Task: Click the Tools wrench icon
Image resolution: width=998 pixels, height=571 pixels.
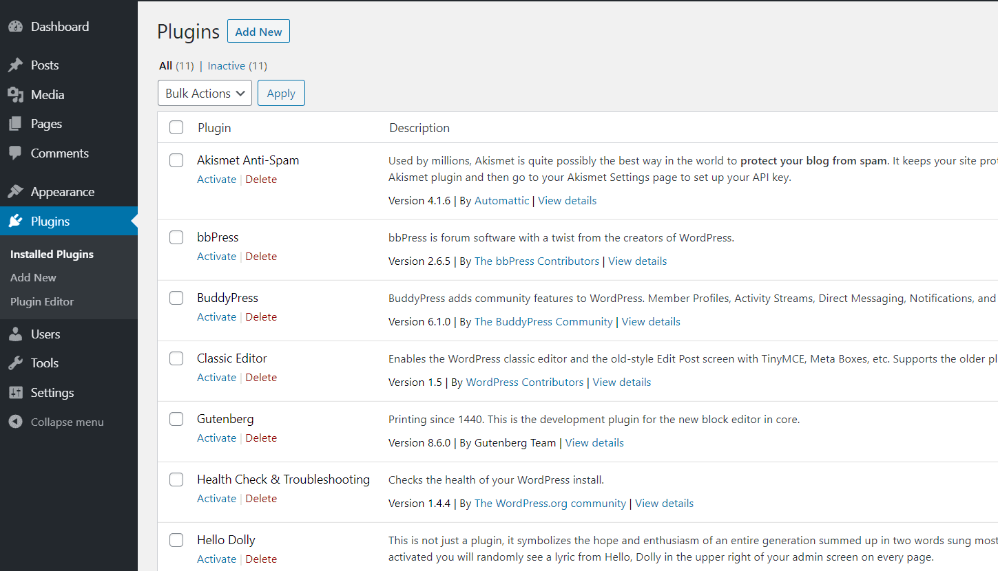Action: coord(15,363)
